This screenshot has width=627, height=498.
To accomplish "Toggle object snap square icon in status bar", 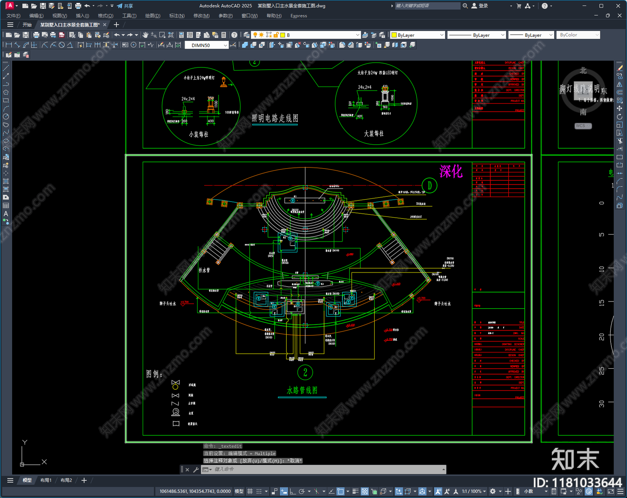I will [341, 491].
